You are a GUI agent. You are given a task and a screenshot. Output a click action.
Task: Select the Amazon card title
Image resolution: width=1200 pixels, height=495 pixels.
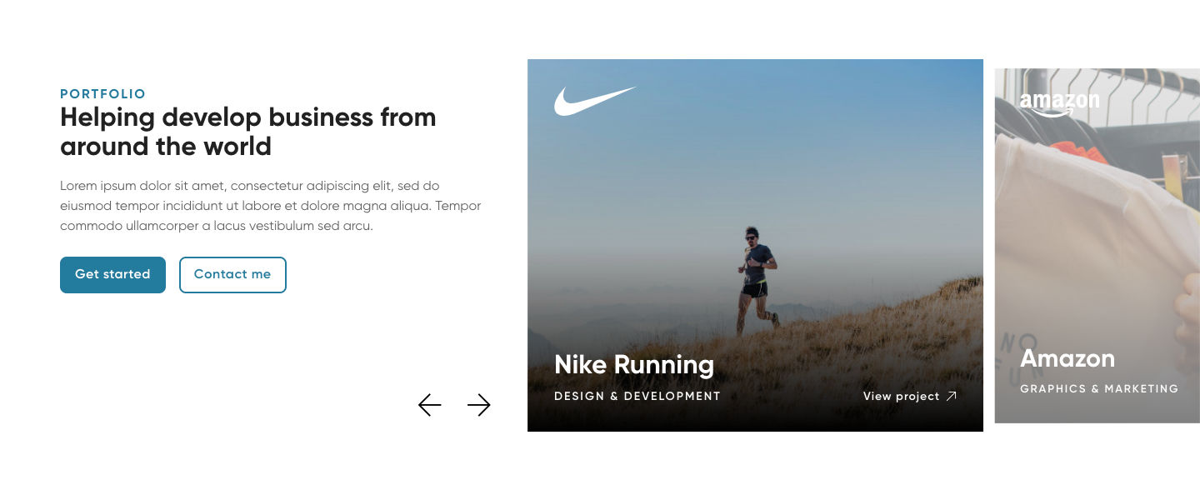pos(1067,358)
